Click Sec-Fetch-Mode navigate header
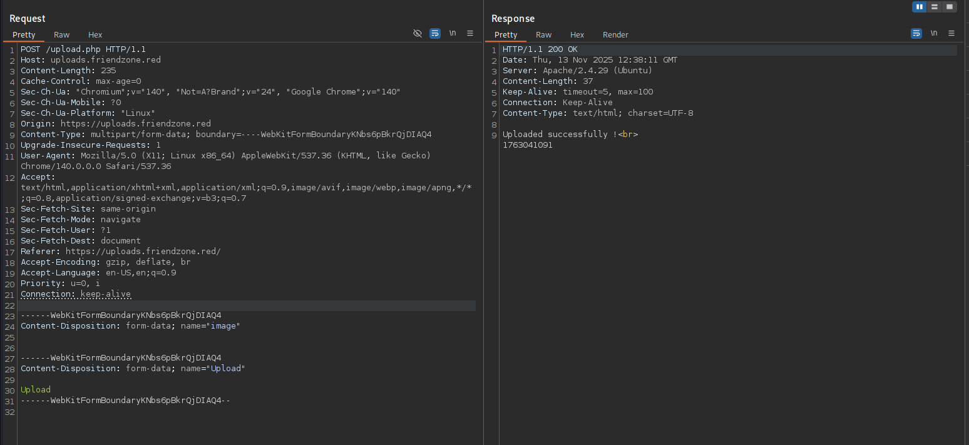 coord(81,220)
